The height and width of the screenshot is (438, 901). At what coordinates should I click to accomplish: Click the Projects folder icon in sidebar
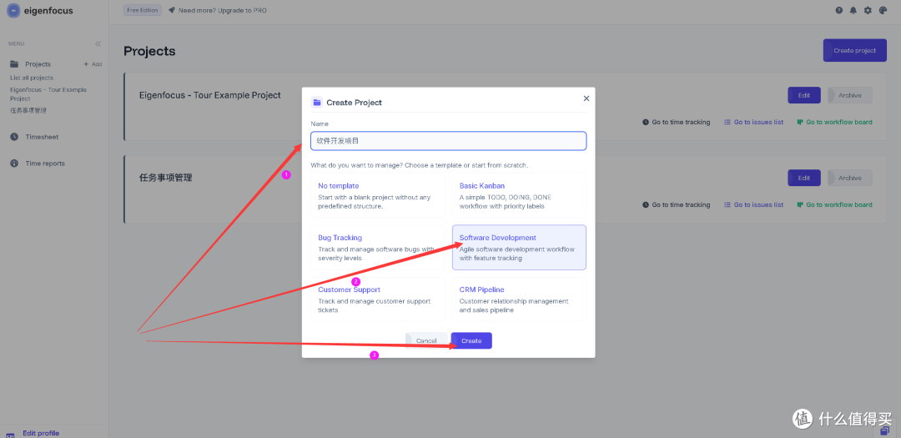tap(14, 64)
